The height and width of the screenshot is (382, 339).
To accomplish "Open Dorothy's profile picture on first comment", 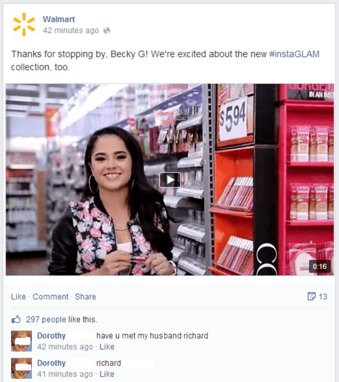I will point(22,341).
